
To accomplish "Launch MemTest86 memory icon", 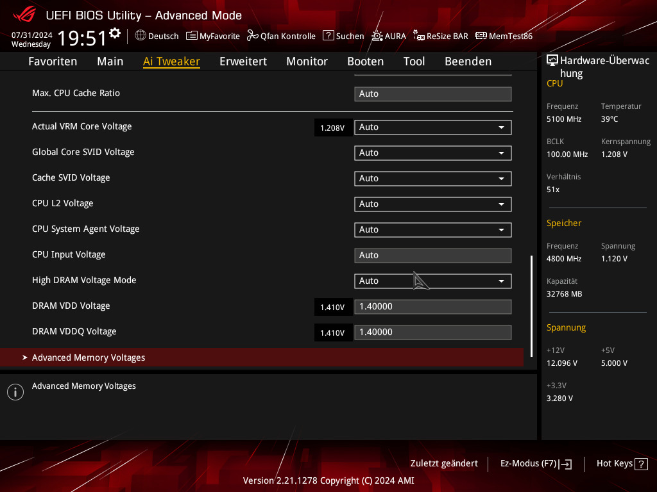I will [x=481, y=36].
